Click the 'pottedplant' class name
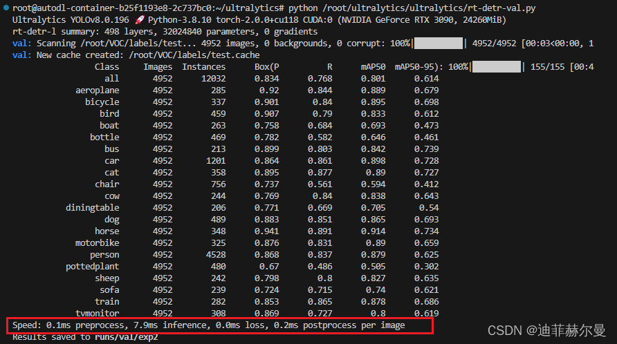617x344 pixels. [x=92, y=267]
